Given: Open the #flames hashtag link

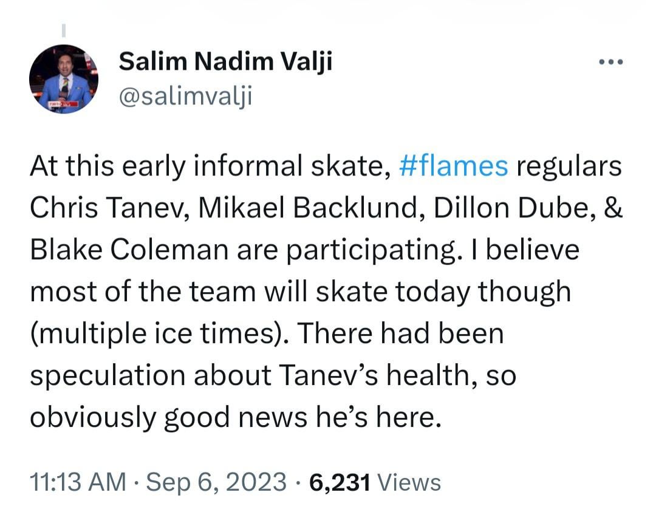Looking at the screenshot, I should coord(454,166).
